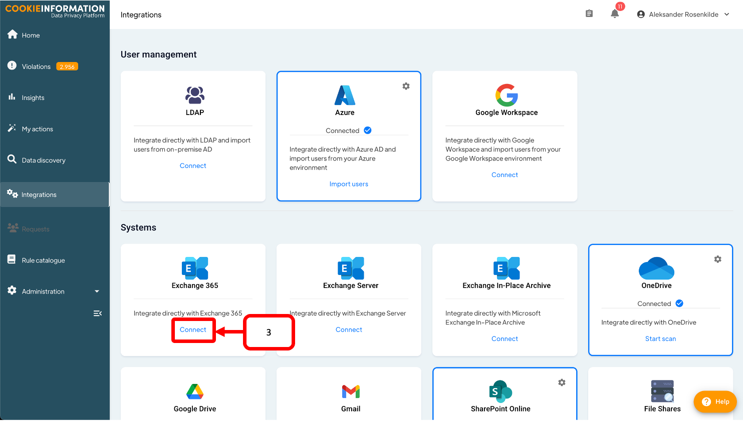The height and width of the screenshot is (421, 743).
Task: Open Data discovery from sidebar
Action: (x=43, y=160)
